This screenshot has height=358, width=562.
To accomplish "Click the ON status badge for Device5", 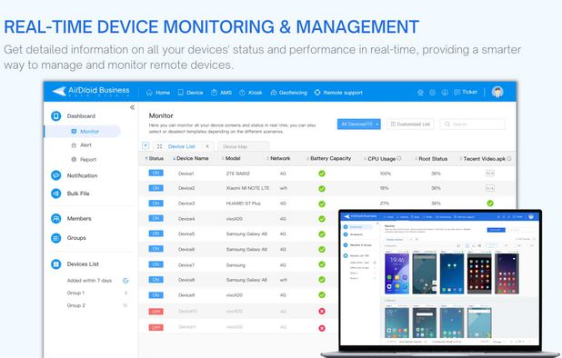I will [156, 234].
